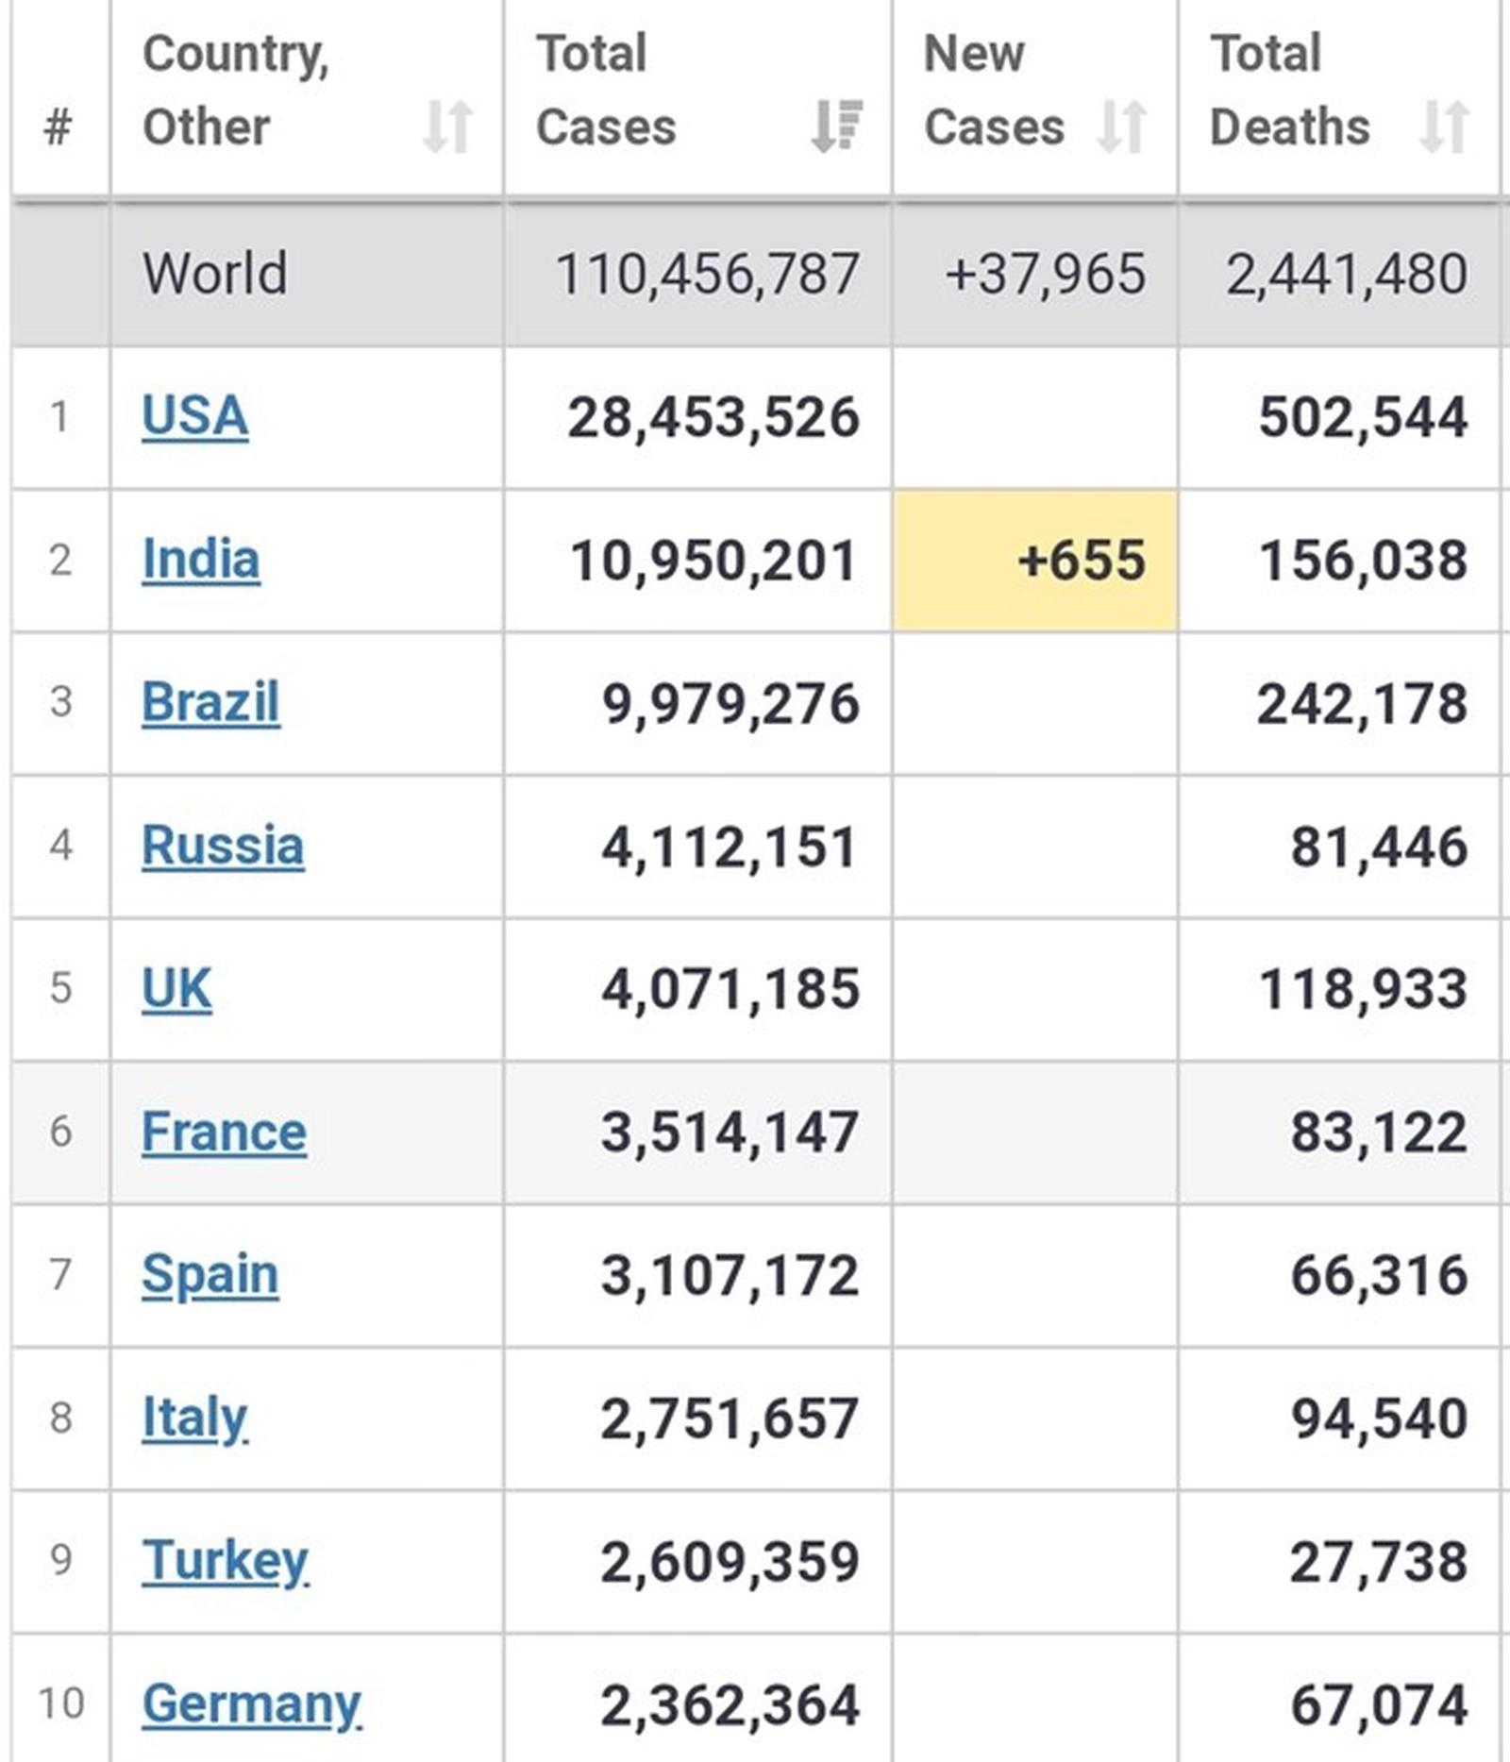Open the Russia country link

(223, 846)
